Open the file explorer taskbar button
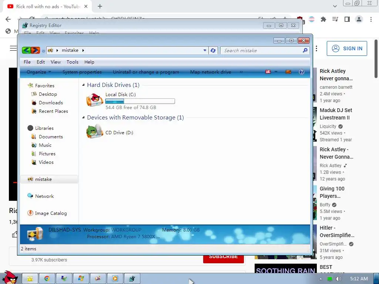 click(30, 279)
